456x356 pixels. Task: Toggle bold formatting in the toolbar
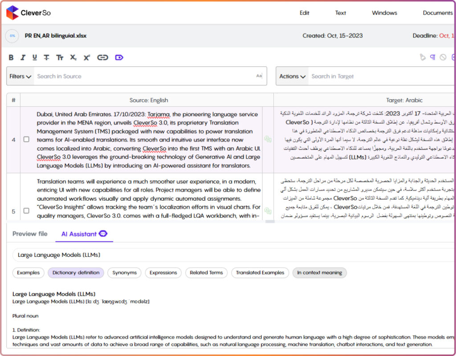[x=11, y=57]
